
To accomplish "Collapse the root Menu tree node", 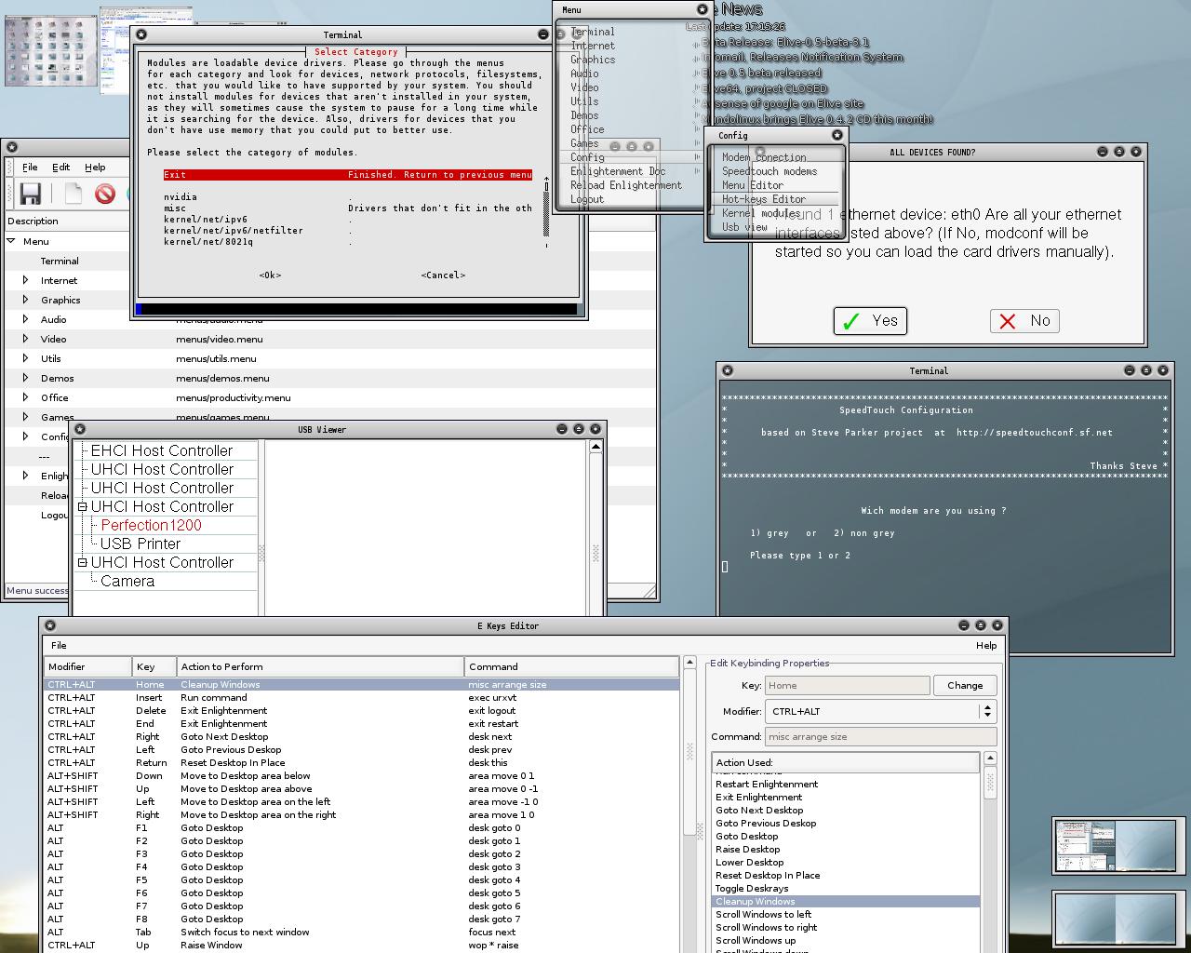I will coord(12,241).
